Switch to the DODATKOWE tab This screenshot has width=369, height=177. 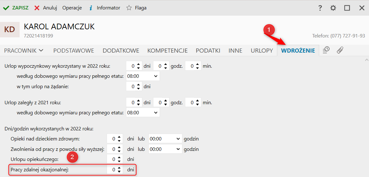[x=121, y=50]
